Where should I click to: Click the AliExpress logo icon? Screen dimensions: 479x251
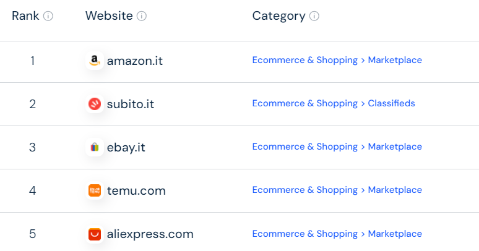click(95, 234)
